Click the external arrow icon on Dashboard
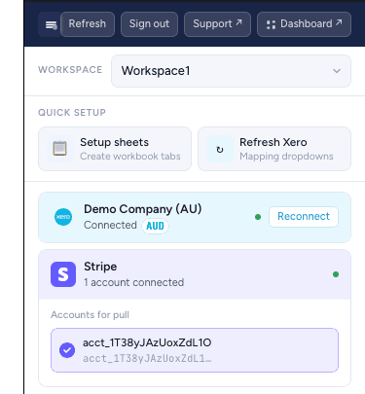The image size is (365, 394). pyautogui.click(x=339, y=22)
